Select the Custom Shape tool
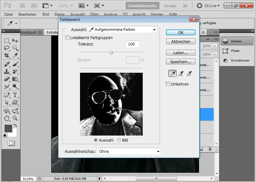Viewport: 256px width, 182px height. tap(15, 102)
